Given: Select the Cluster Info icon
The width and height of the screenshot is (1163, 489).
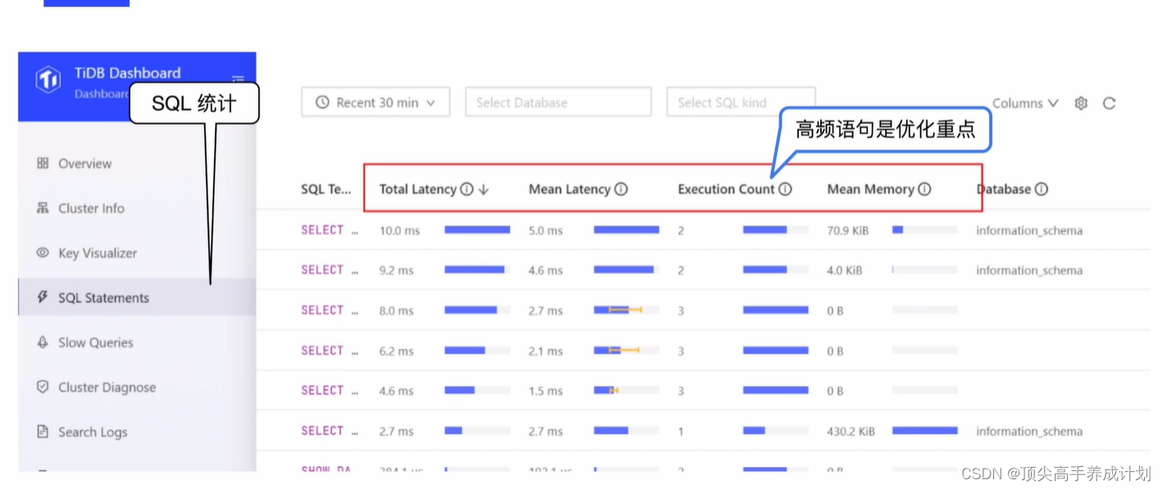Looking at the screenshot, I should pos(43,208).
